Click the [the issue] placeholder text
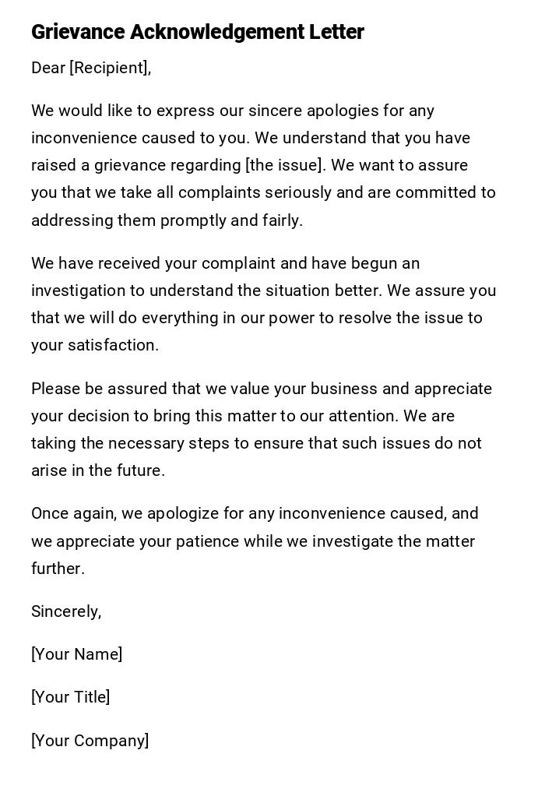This screenshot has height=789, width=545. 283,166
